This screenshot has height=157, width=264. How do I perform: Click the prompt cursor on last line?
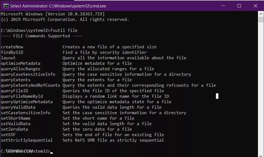tap(52, 153)
